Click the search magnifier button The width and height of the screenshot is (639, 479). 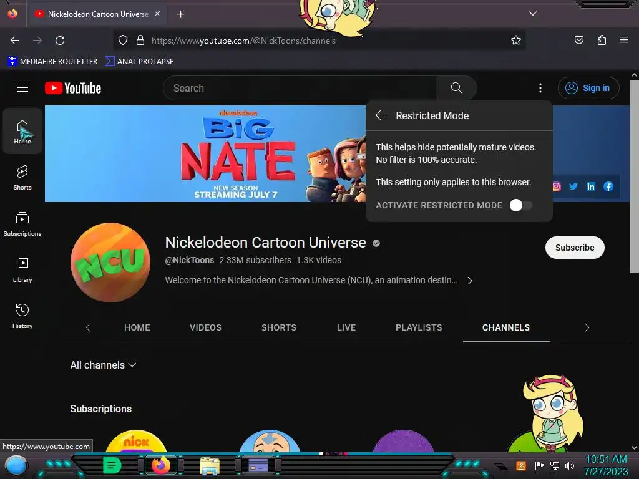tap(456, 88)
